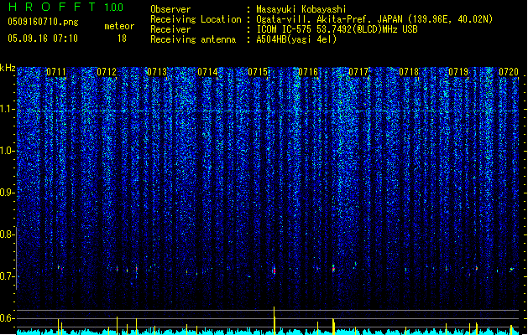
Task: Click the observer name Masayuki Kobayashi
Action: tap(301, 9)
